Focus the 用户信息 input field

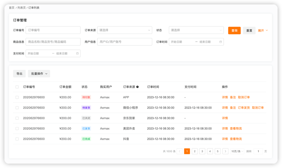(x=125, y=42)
